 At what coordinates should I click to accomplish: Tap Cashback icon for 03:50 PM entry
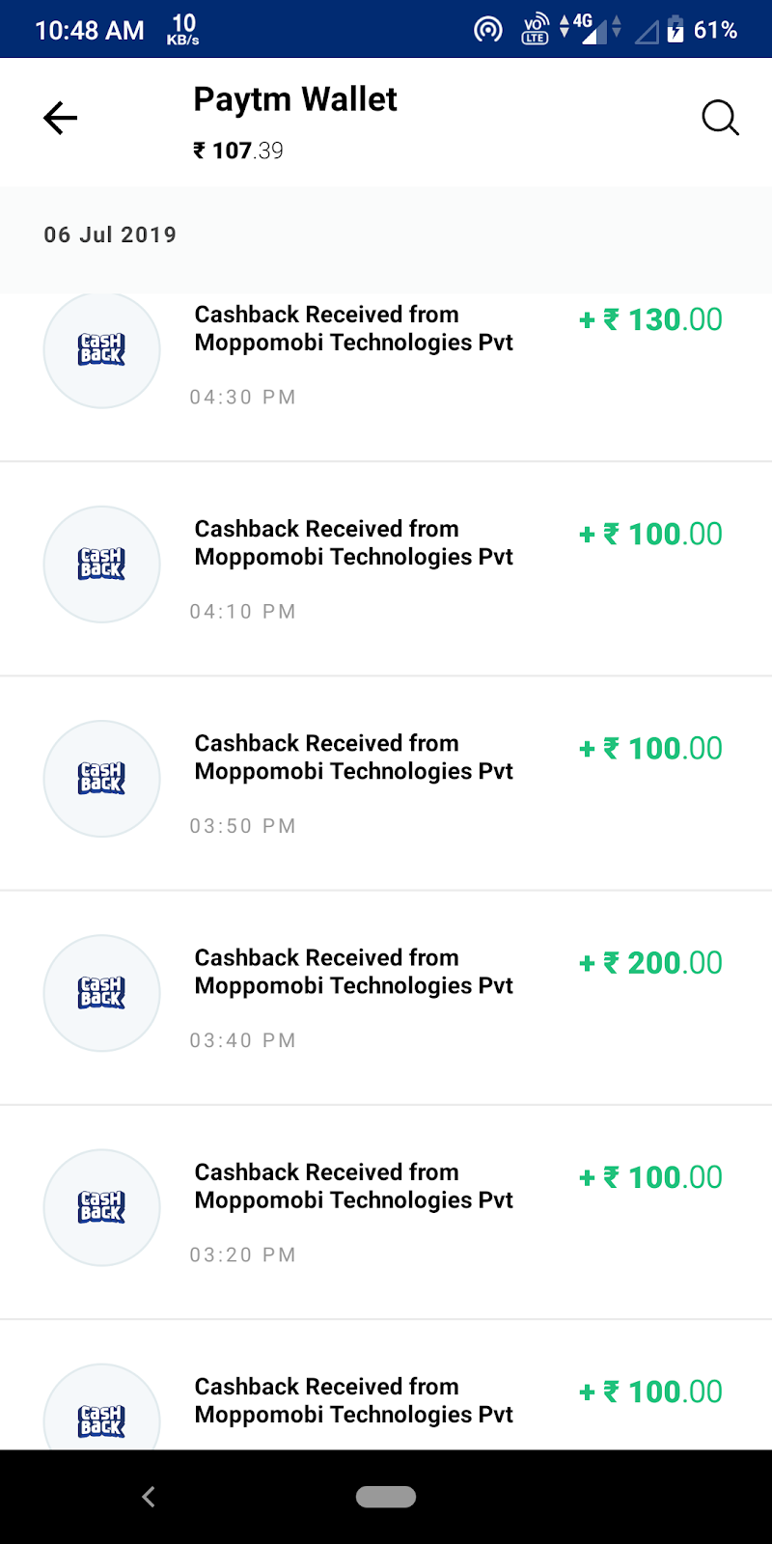101,779
